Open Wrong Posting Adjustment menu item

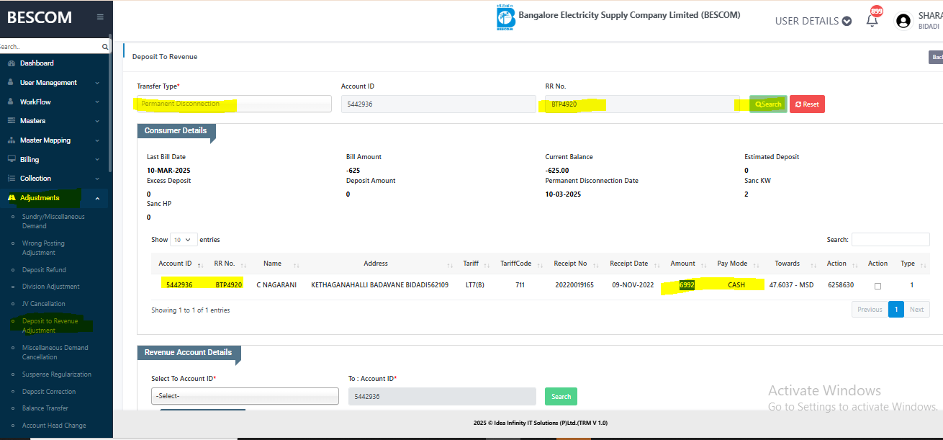point(43,248)
